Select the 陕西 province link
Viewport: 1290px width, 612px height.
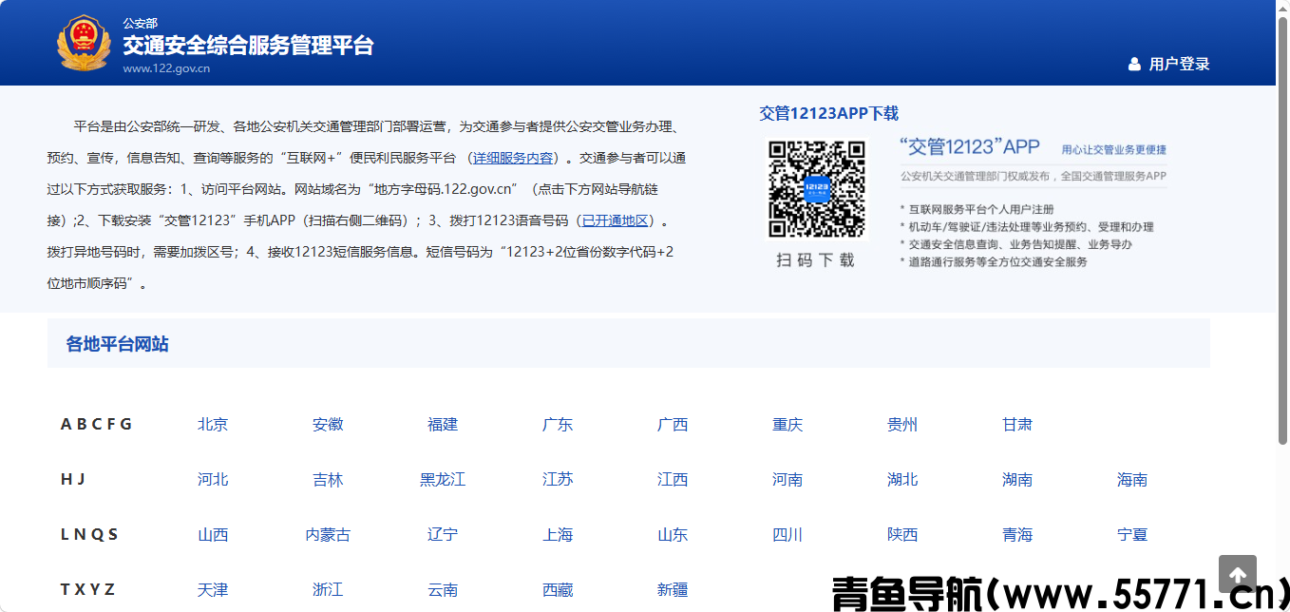tap(902, 535)
